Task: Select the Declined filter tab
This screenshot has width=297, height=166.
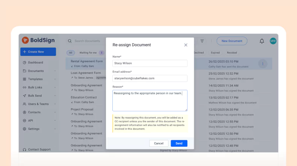Action: pos(199,53)
